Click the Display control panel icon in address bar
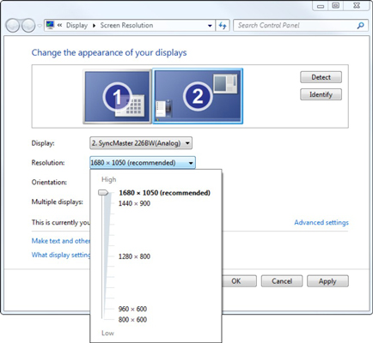The width and height of the screenshot is (373, 343). (x=50, y=25)
